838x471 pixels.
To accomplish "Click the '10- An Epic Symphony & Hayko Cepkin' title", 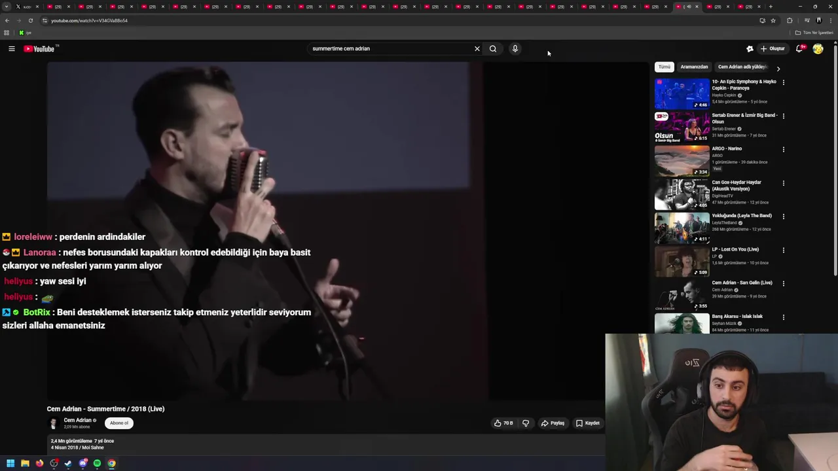I will 744,85.
